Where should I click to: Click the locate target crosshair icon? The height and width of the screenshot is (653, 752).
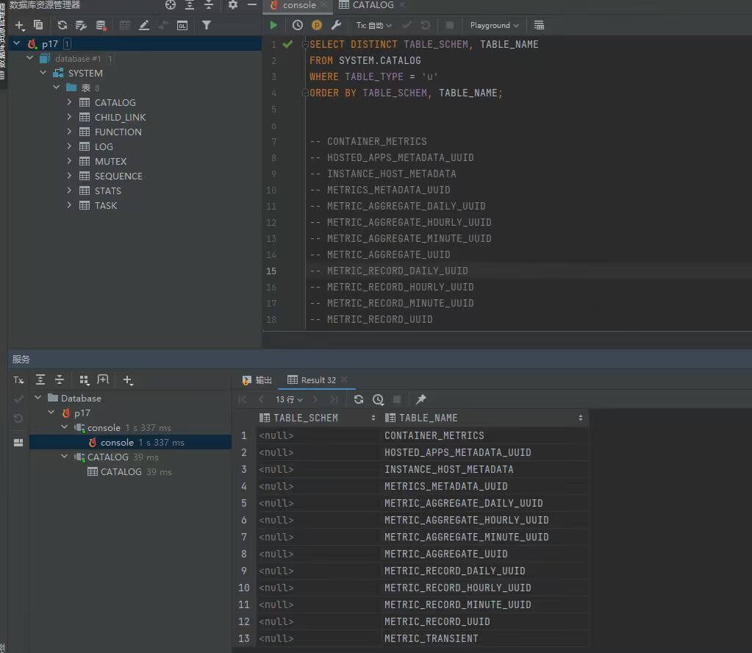171,5
